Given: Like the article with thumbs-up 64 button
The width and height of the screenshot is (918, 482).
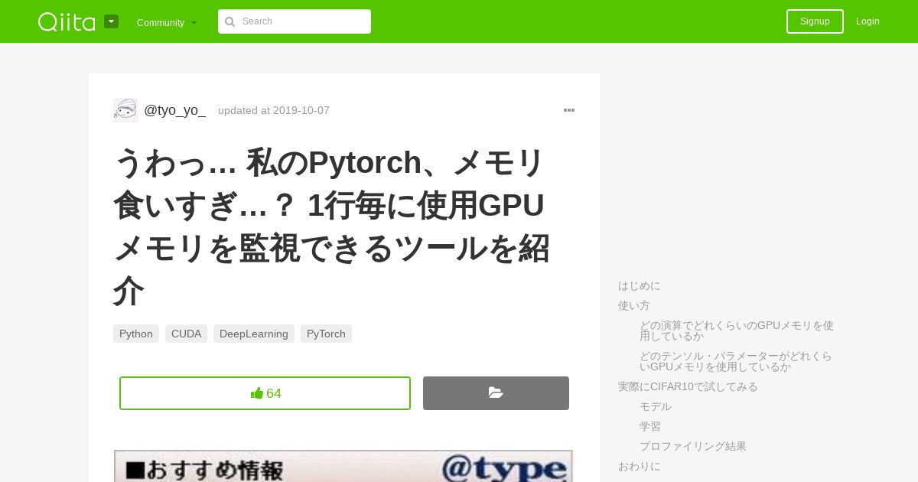Looking at the screenshot, I should (x=265, y=393).
